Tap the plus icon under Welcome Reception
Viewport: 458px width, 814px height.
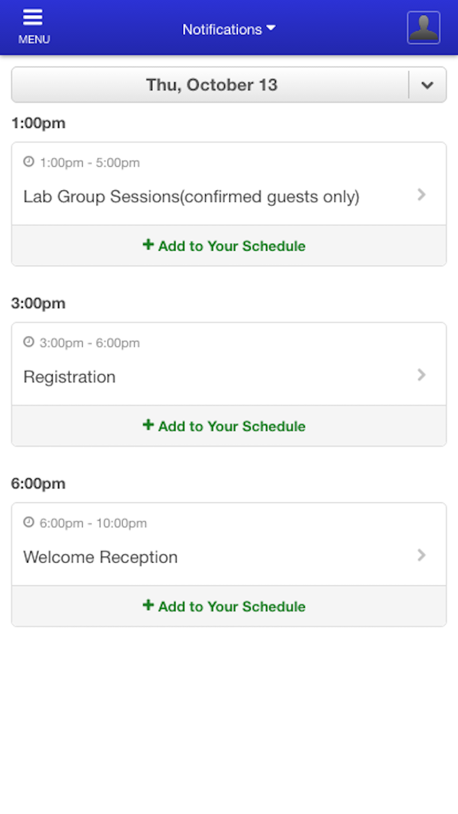click(148, 606)
